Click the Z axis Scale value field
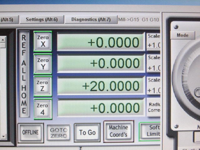Viewport: 200px width, 150px height. click(x=153, y=90)
